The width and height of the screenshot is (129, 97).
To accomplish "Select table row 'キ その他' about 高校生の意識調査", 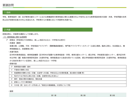I will pos(68,85).
